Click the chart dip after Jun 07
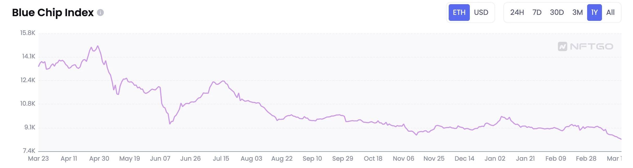The width and height of the screenshot is (633, 168). (170, 124)
